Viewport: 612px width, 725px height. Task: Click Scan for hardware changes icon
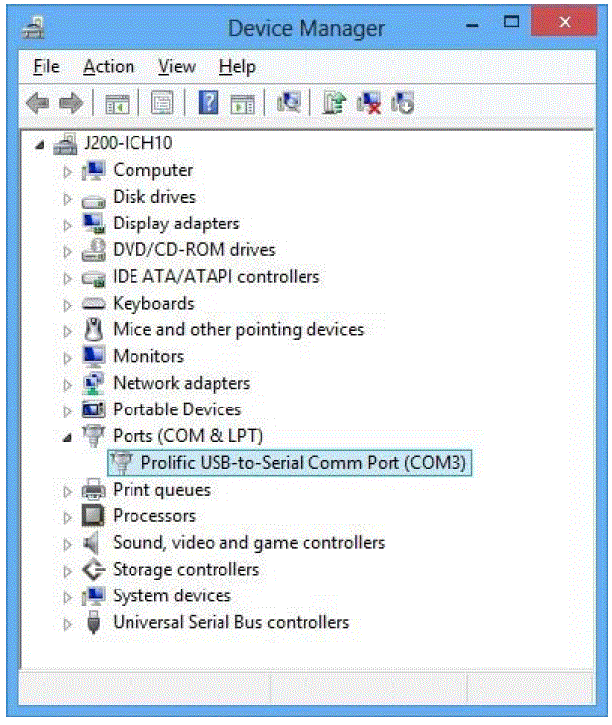pos(289,102)
